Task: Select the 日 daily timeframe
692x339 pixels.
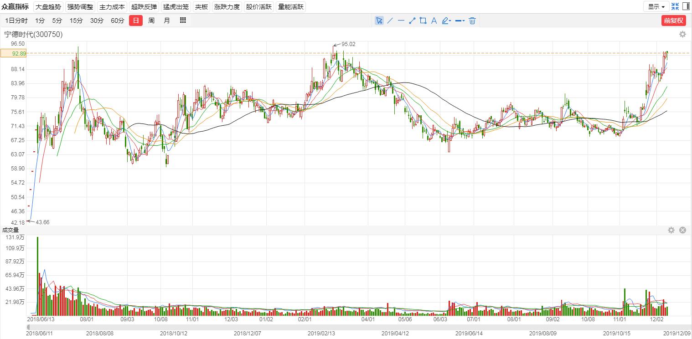Action: pos(136,21)
